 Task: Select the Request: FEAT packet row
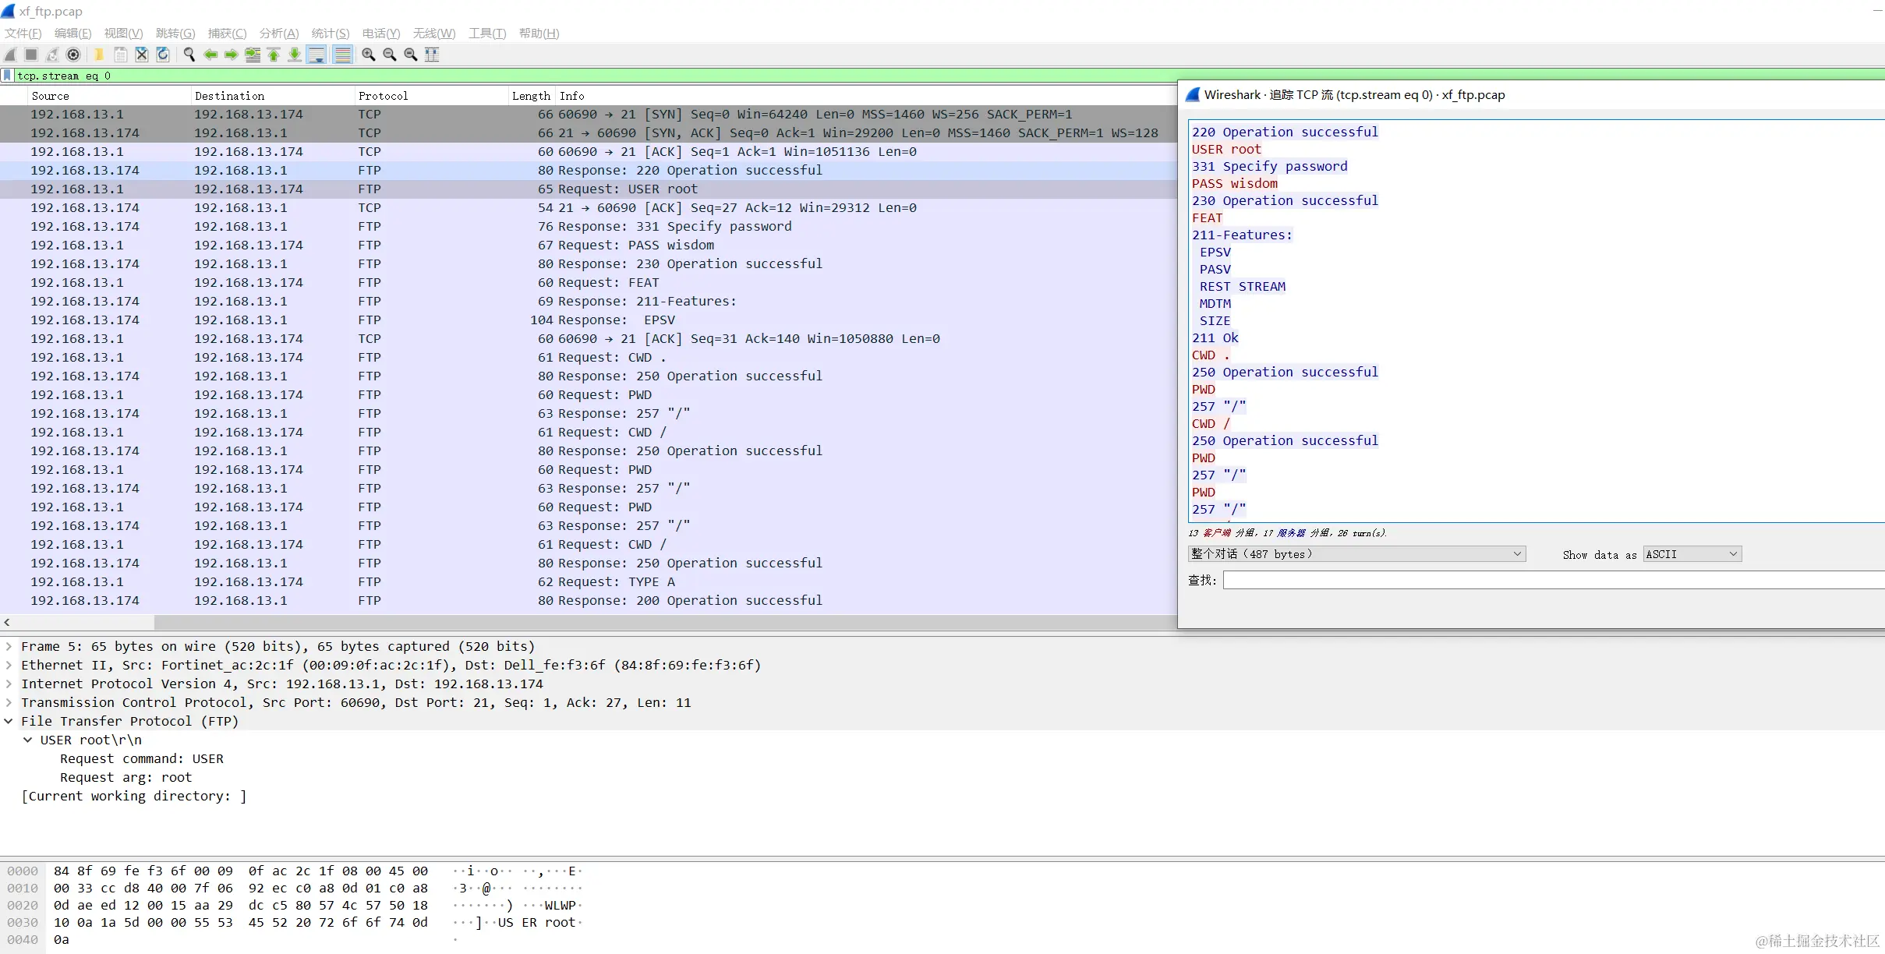click(589, 282)
